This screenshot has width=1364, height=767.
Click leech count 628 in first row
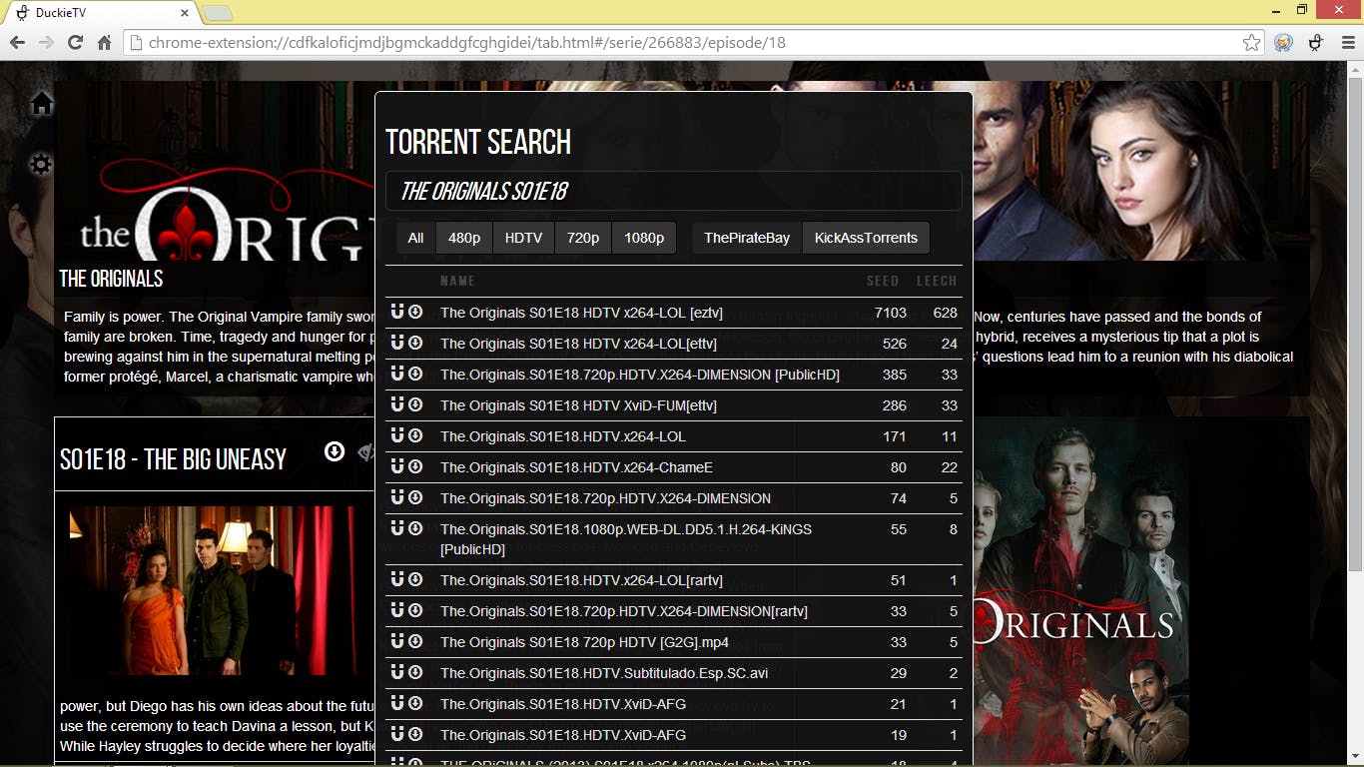[x=945, y=313]
